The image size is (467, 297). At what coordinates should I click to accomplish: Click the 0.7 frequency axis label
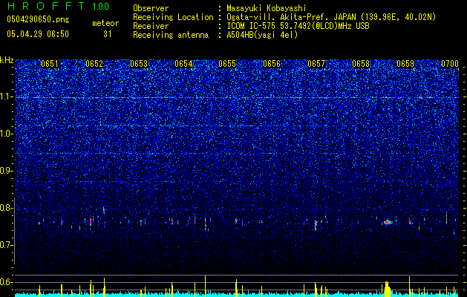coord(6,245)
